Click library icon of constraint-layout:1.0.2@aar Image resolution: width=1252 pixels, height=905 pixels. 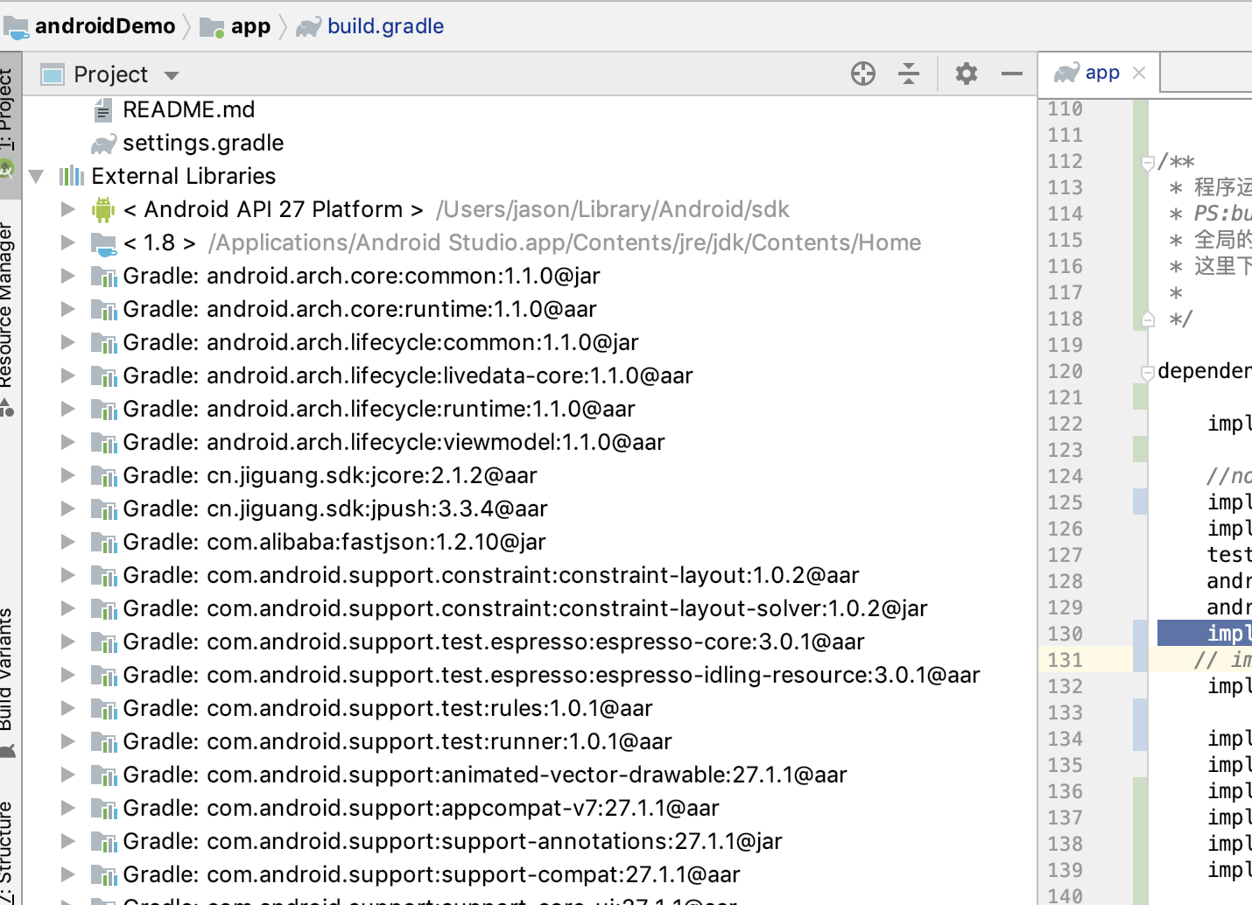104,576
